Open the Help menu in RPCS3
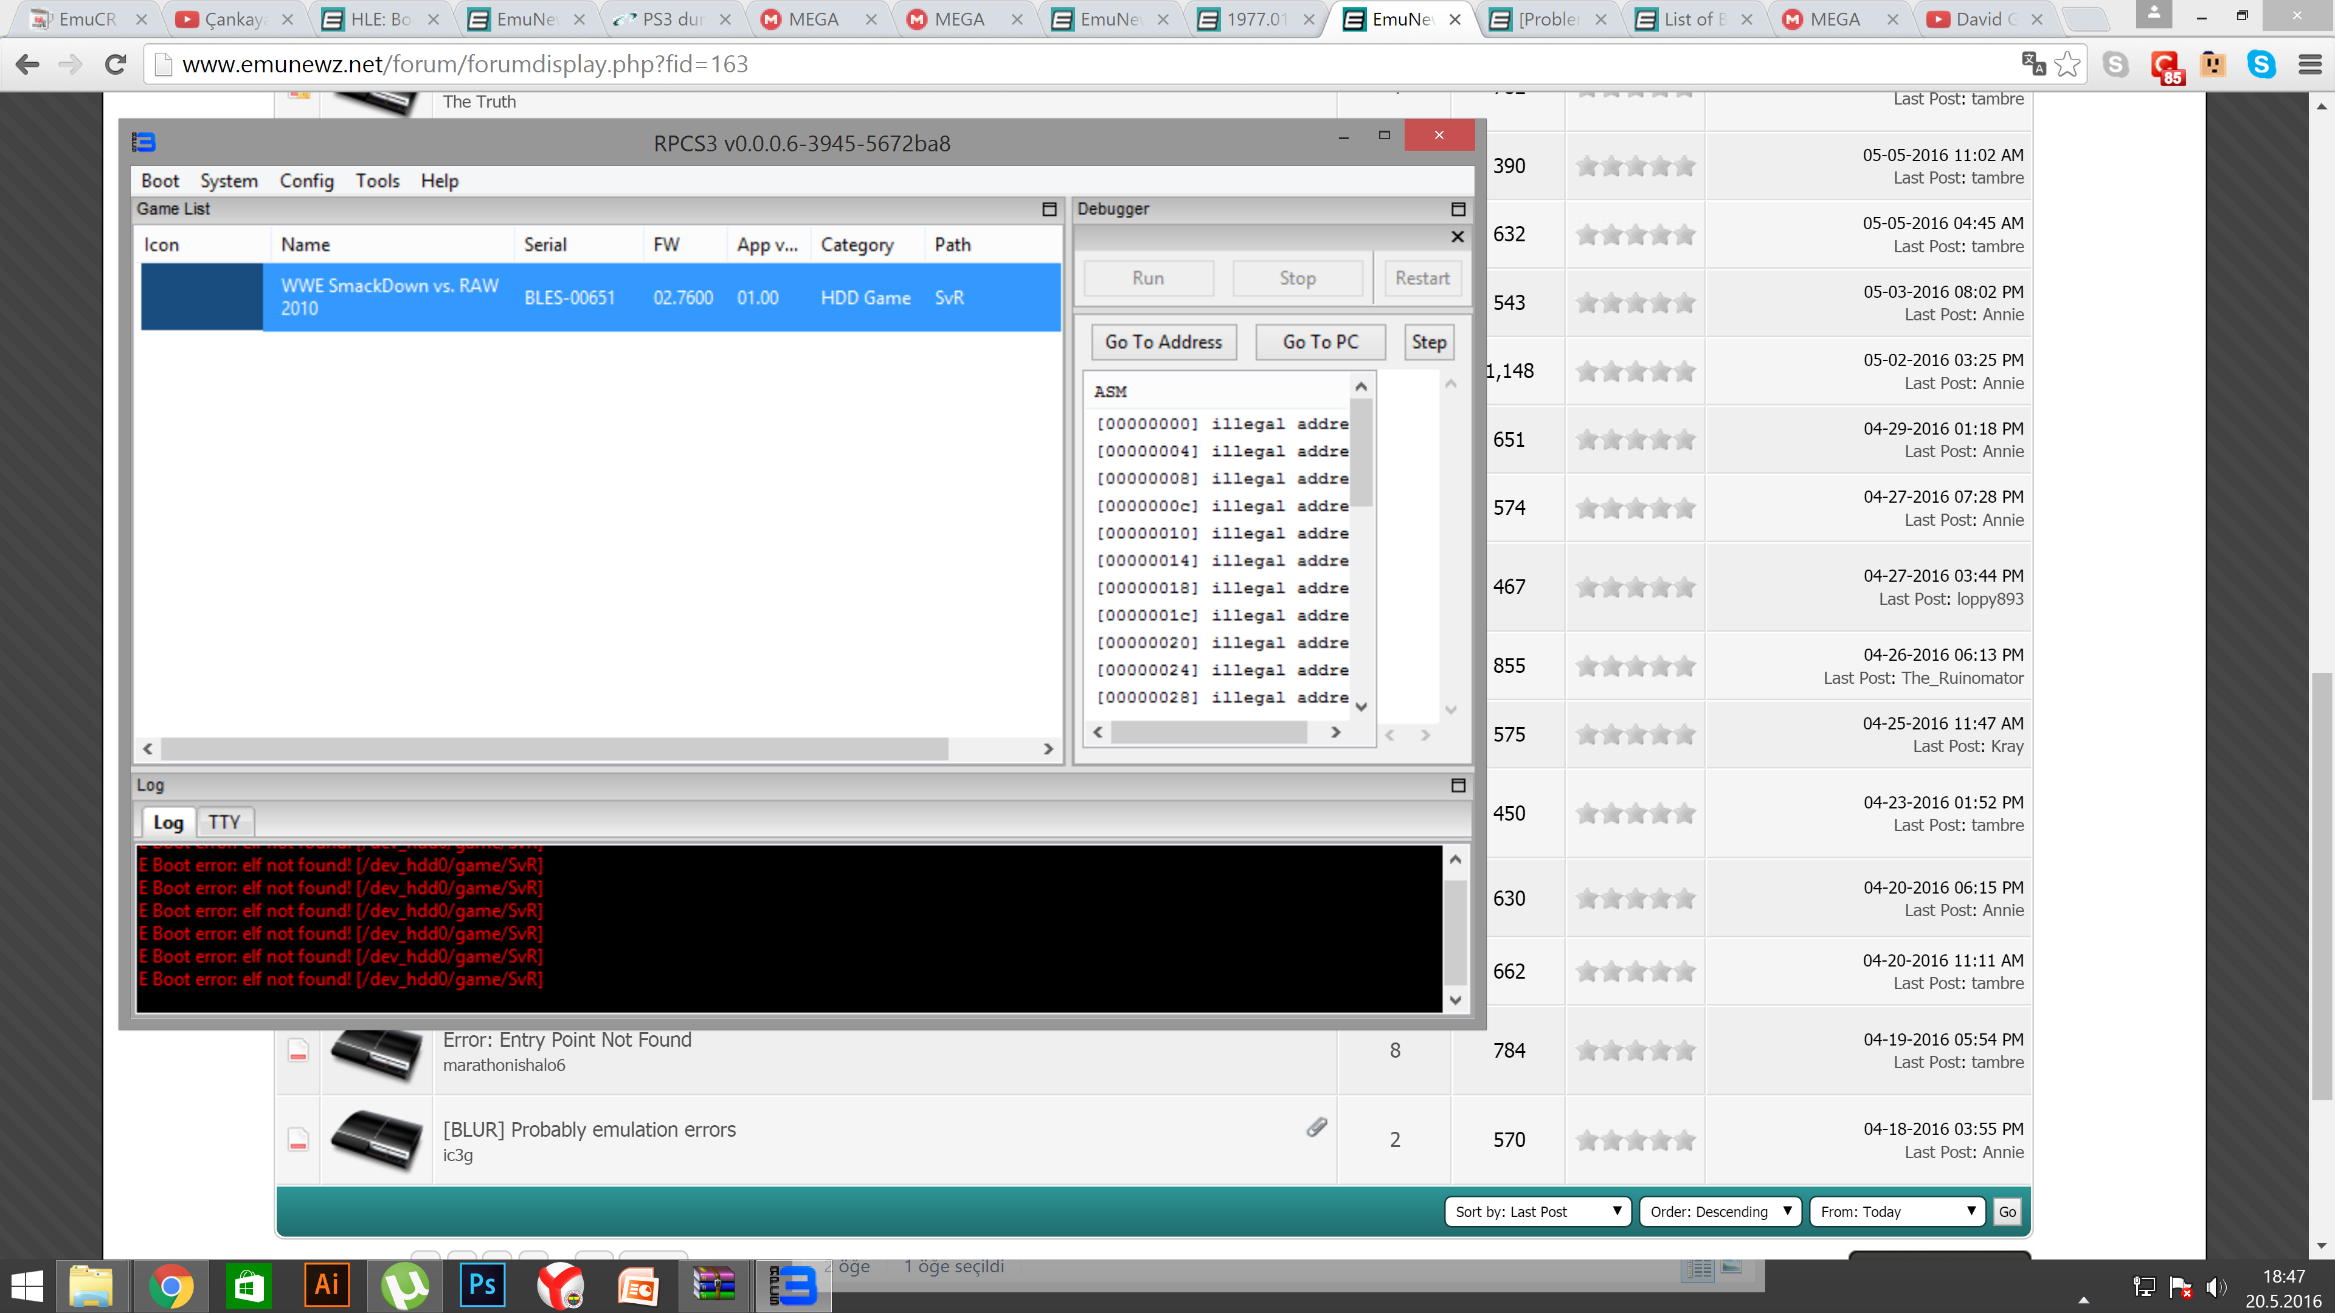Image resolution: width=2335 pixels, height=1313 pixels. coord(440,181)
